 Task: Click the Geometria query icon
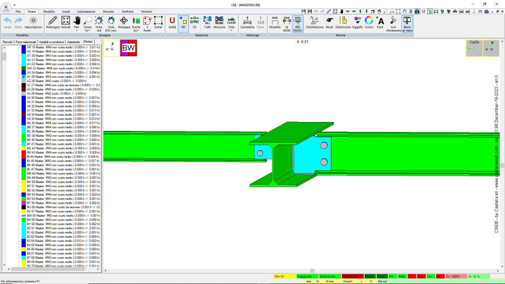(x=247, y=23)
